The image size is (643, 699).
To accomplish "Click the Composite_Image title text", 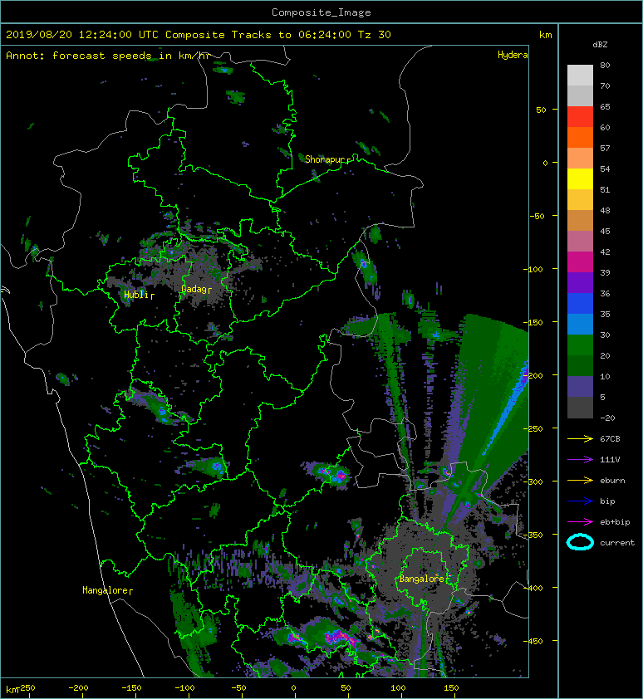I will [x=321, y=12].
